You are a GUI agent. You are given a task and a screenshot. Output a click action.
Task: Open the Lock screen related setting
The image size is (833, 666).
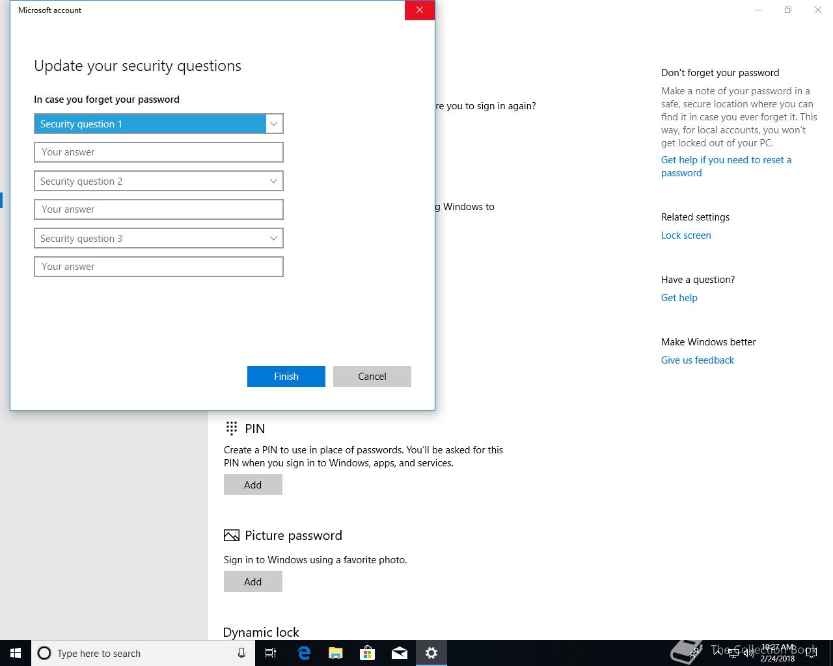[686, 235]
